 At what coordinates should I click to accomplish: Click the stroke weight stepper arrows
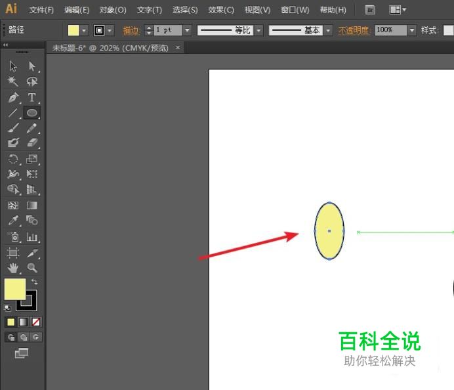tap(149, 30)
